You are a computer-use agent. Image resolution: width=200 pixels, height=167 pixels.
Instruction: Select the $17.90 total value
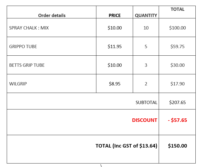point(177,84)
